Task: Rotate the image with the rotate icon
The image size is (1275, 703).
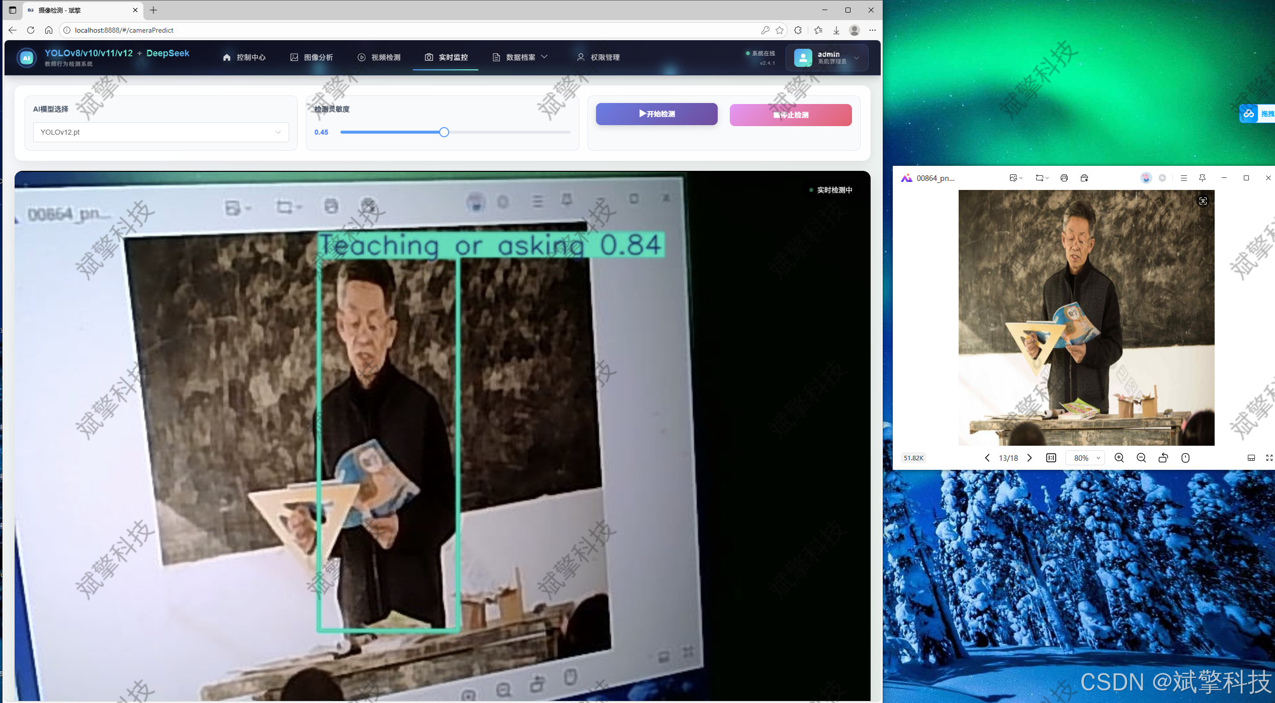Action: [x=1163, y=458]
